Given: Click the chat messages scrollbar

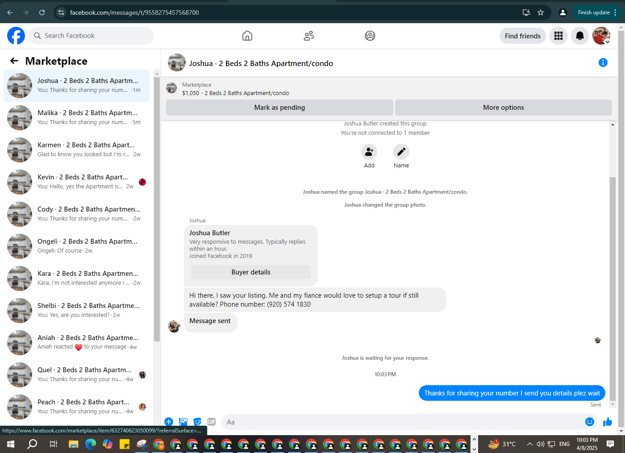Looking at the screenshot, I should point(612,288).
